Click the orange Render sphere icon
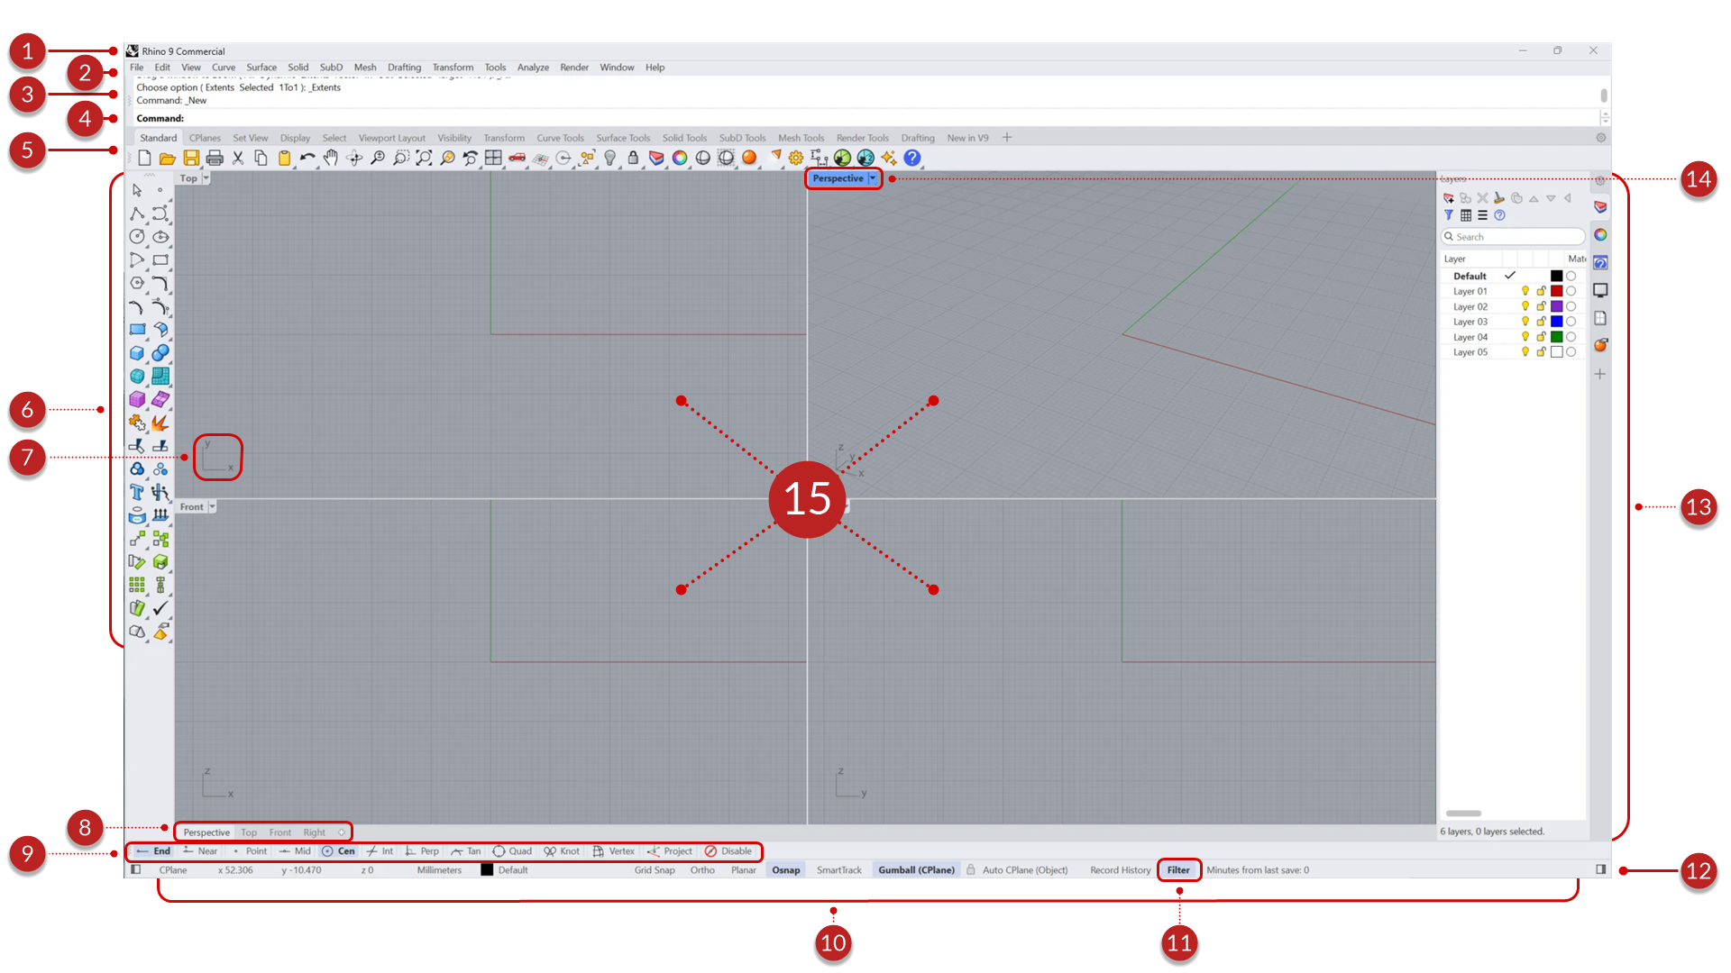This screenshot has width=1731, height=973. coord(749,159)
